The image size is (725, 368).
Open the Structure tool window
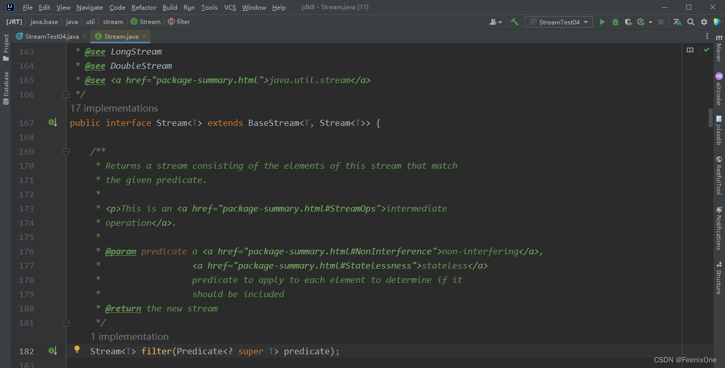click(x=719, y=277)
